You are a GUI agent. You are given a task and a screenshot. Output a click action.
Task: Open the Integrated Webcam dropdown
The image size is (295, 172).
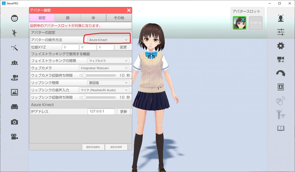click(104, 68)
